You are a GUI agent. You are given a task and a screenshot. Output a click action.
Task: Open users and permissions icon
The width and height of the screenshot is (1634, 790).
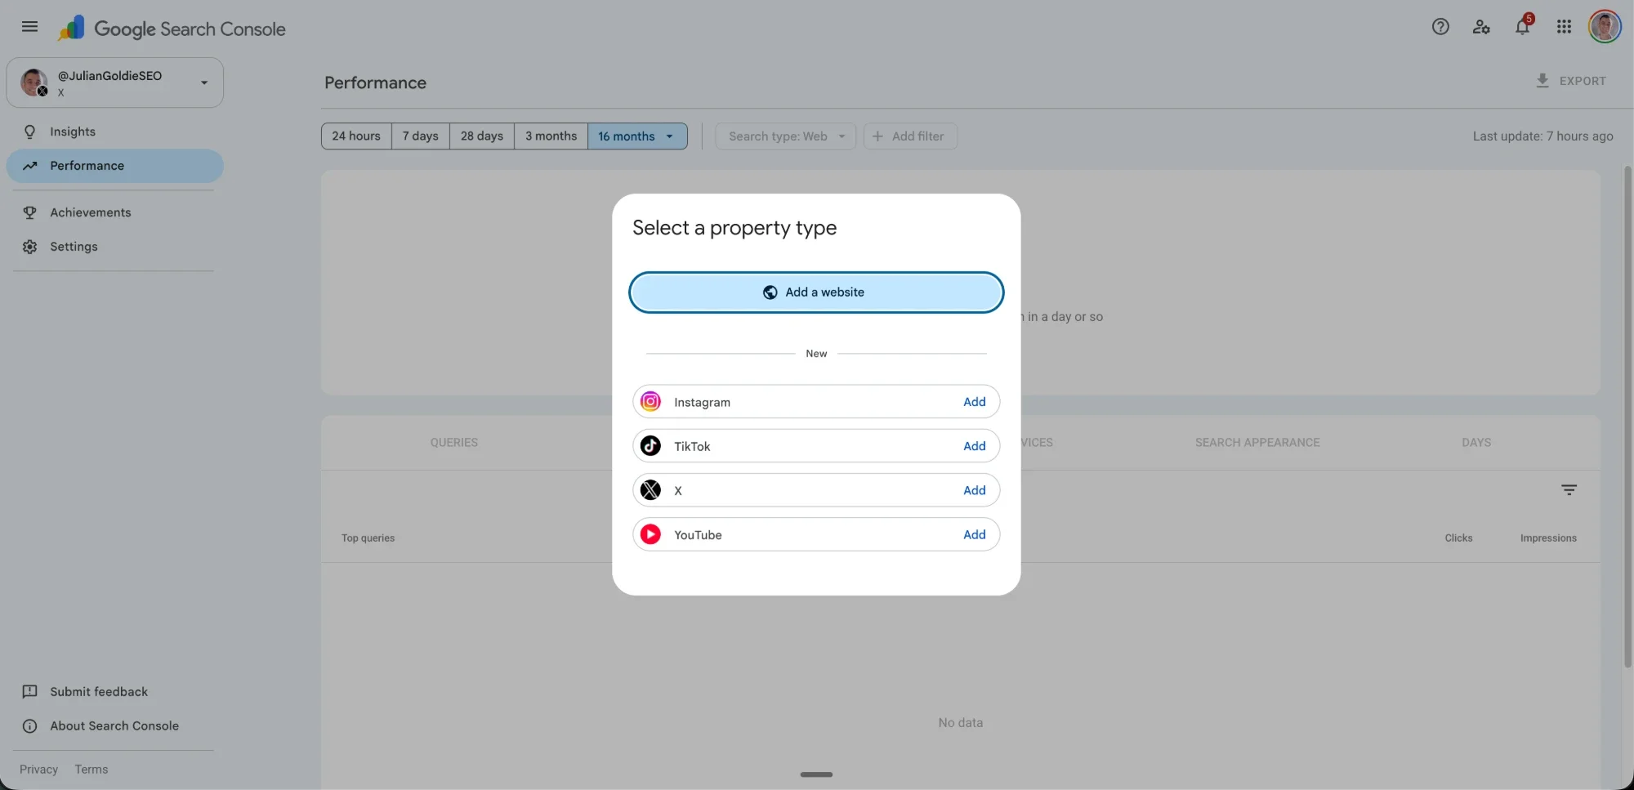[1481, 27]
